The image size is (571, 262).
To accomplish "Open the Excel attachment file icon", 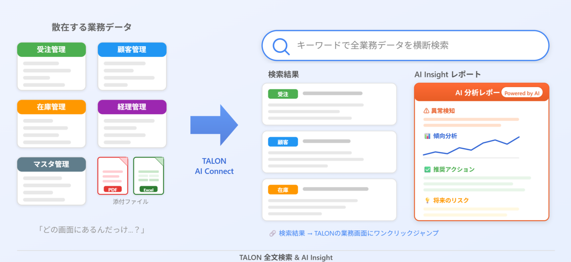I will pyautogui.click(x=148, y=176).
